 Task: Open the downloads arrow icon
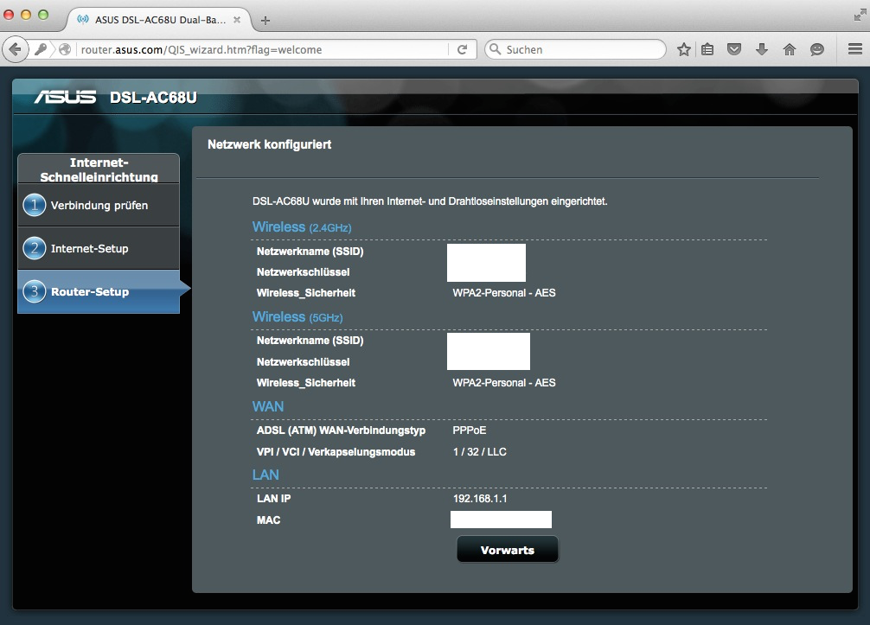click(x=762, y=49)
